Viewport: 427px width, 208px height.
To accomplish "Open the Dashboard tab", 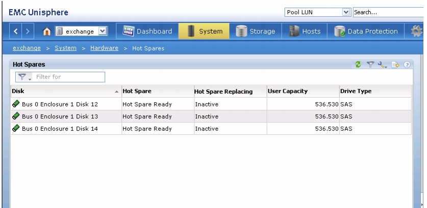I will pos(147,31).
